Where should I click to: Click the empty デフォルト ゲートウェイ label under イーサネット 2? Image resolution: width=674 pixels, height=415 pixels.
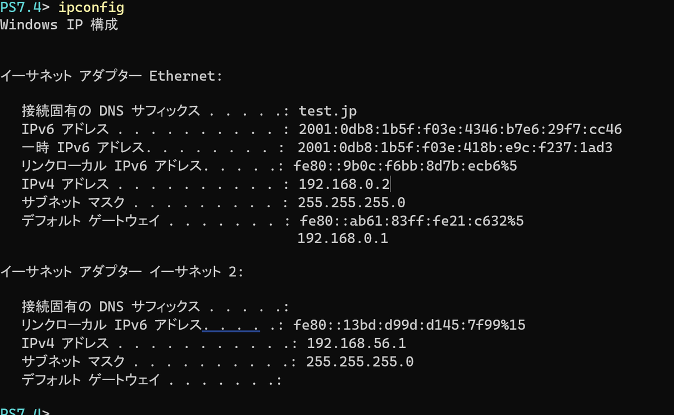coord(90,380)
